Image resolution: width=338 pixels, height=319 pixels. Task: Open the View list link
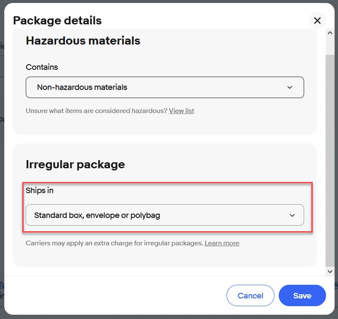pyautogui.click(x=181, y=111)
